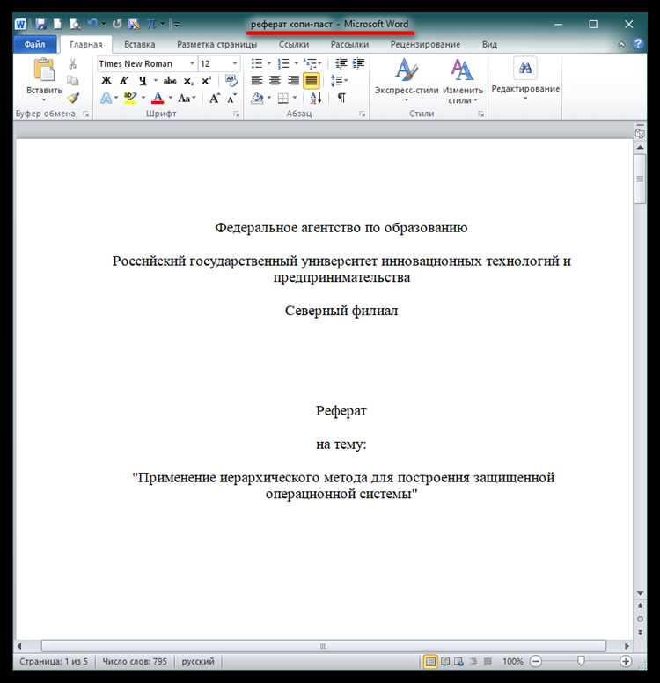Toggle Underline (Ч) formatting
The image size is (660, 683).
click(x=143, y=81)
